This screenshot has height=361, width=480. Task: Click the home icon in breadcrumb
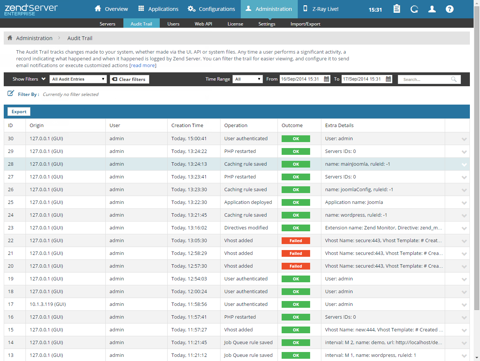[10, 38]
